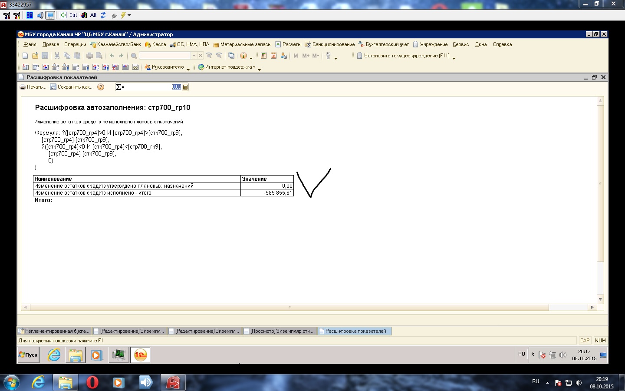Click the vertical scrollbar down arrow in report

600,299
